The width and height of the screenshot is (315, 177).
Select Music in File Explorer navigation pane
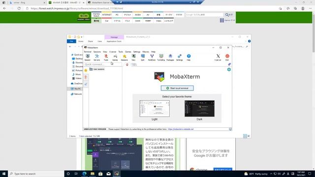77,74
